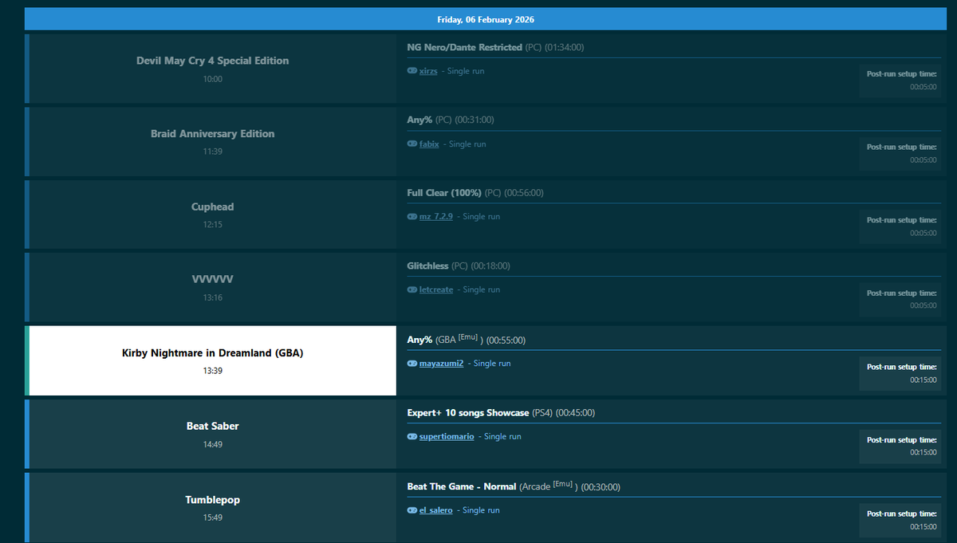Click post-run setup time box in xirzs row

[x=900, y=81]
